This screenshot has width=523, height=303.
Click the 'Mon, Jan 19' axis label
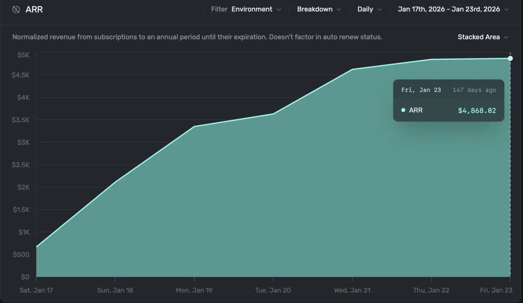[194, 290]
